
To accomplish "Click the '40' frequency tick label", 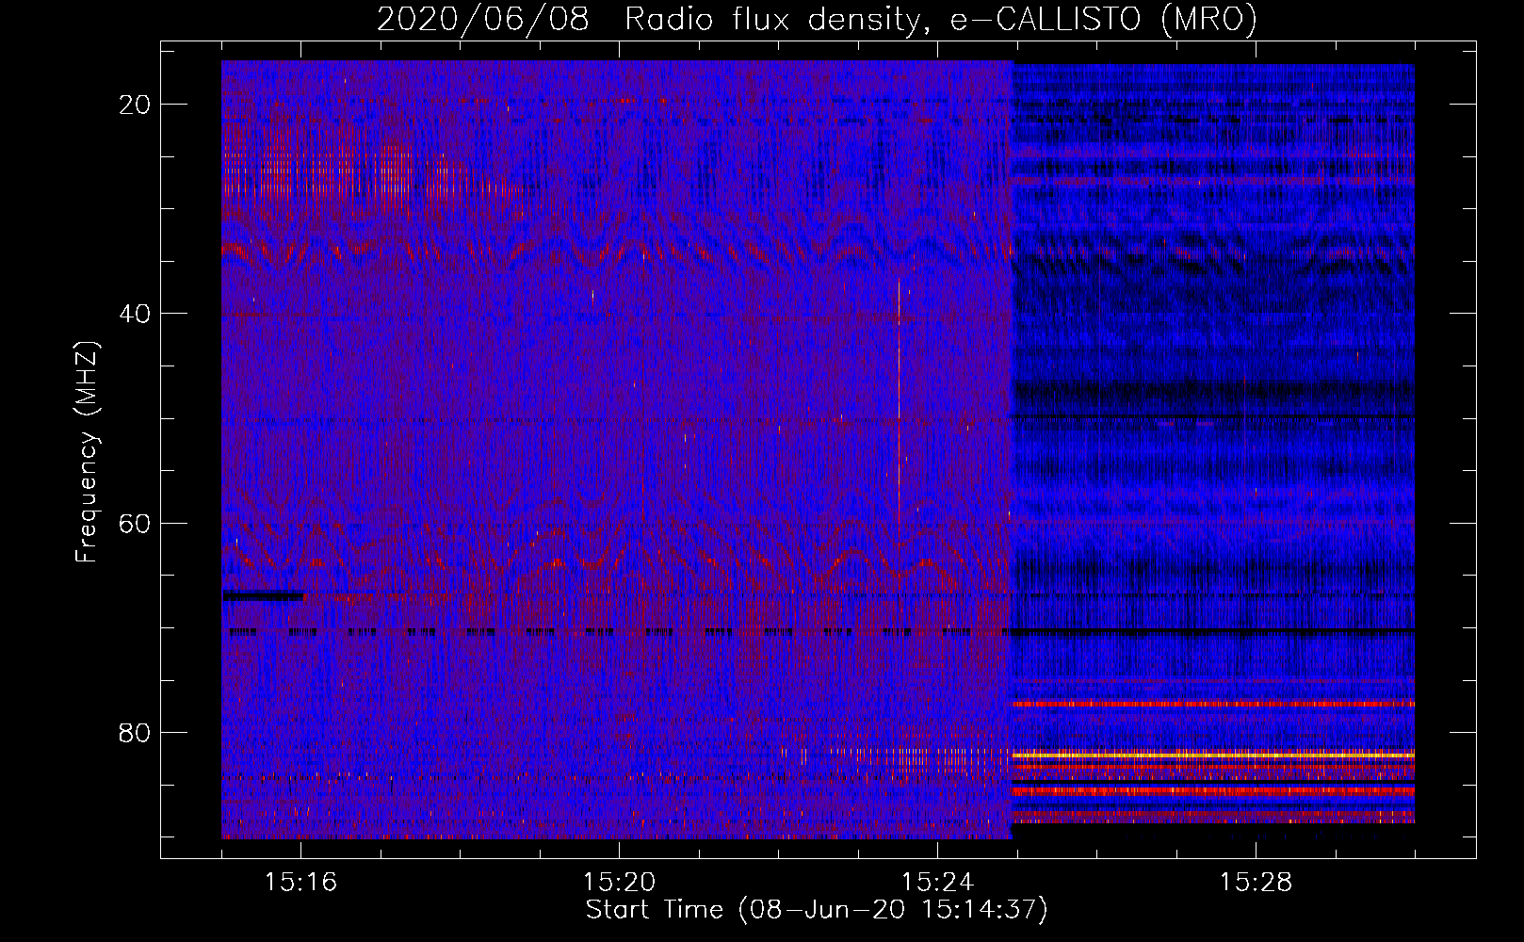I will click(136, 314).
